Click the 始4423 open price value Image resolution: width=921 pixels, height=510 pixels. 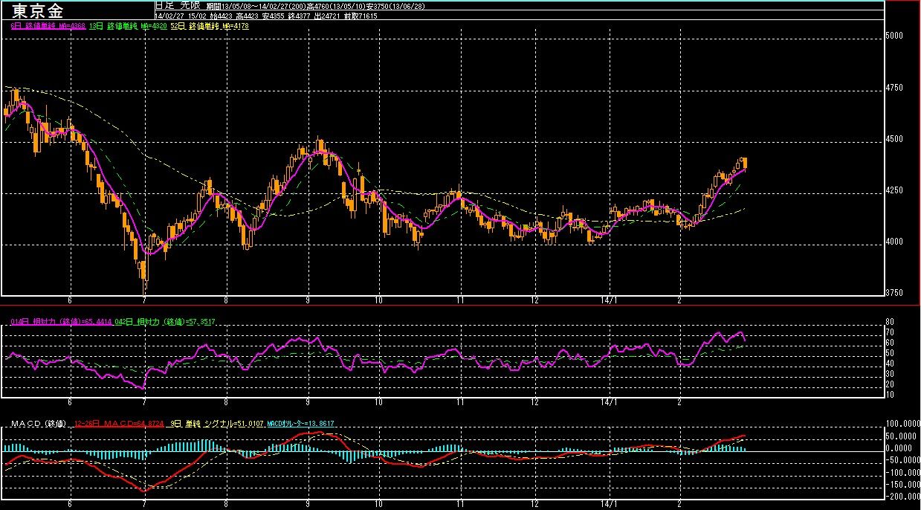[x=221, y=16]
